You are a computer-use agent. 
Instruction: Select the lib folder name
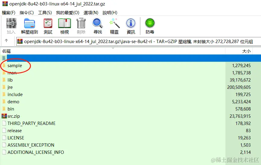point(10,80)
